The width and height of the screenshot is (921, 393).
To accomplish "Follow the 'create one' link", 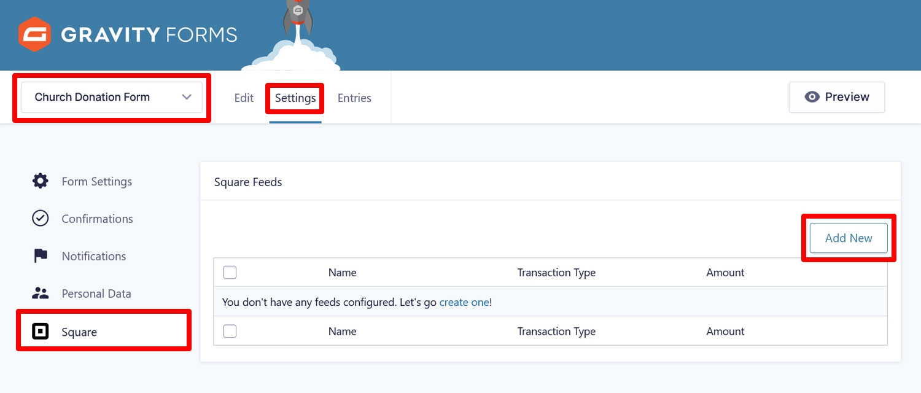I will (464, 302).
